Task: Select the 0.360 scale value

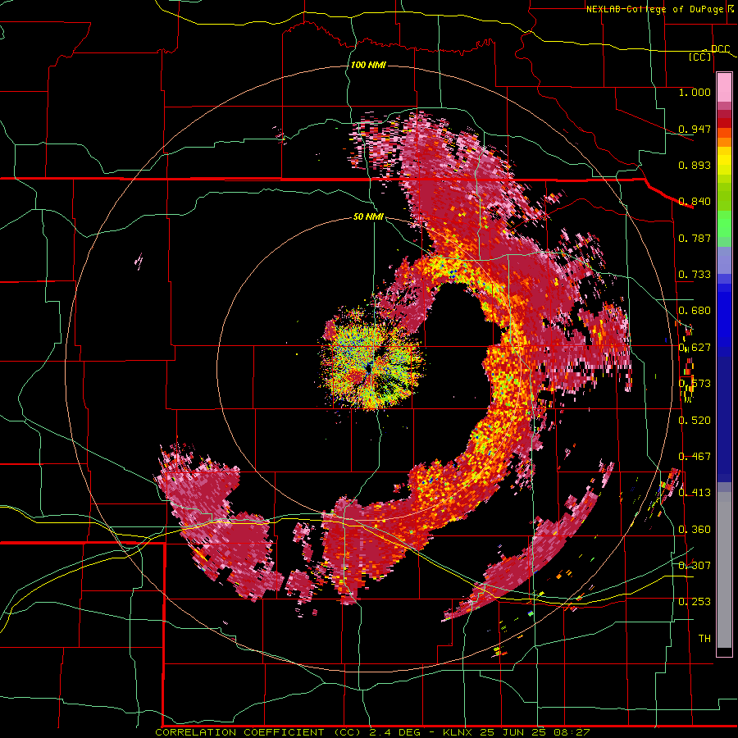Action: (695, 530)
